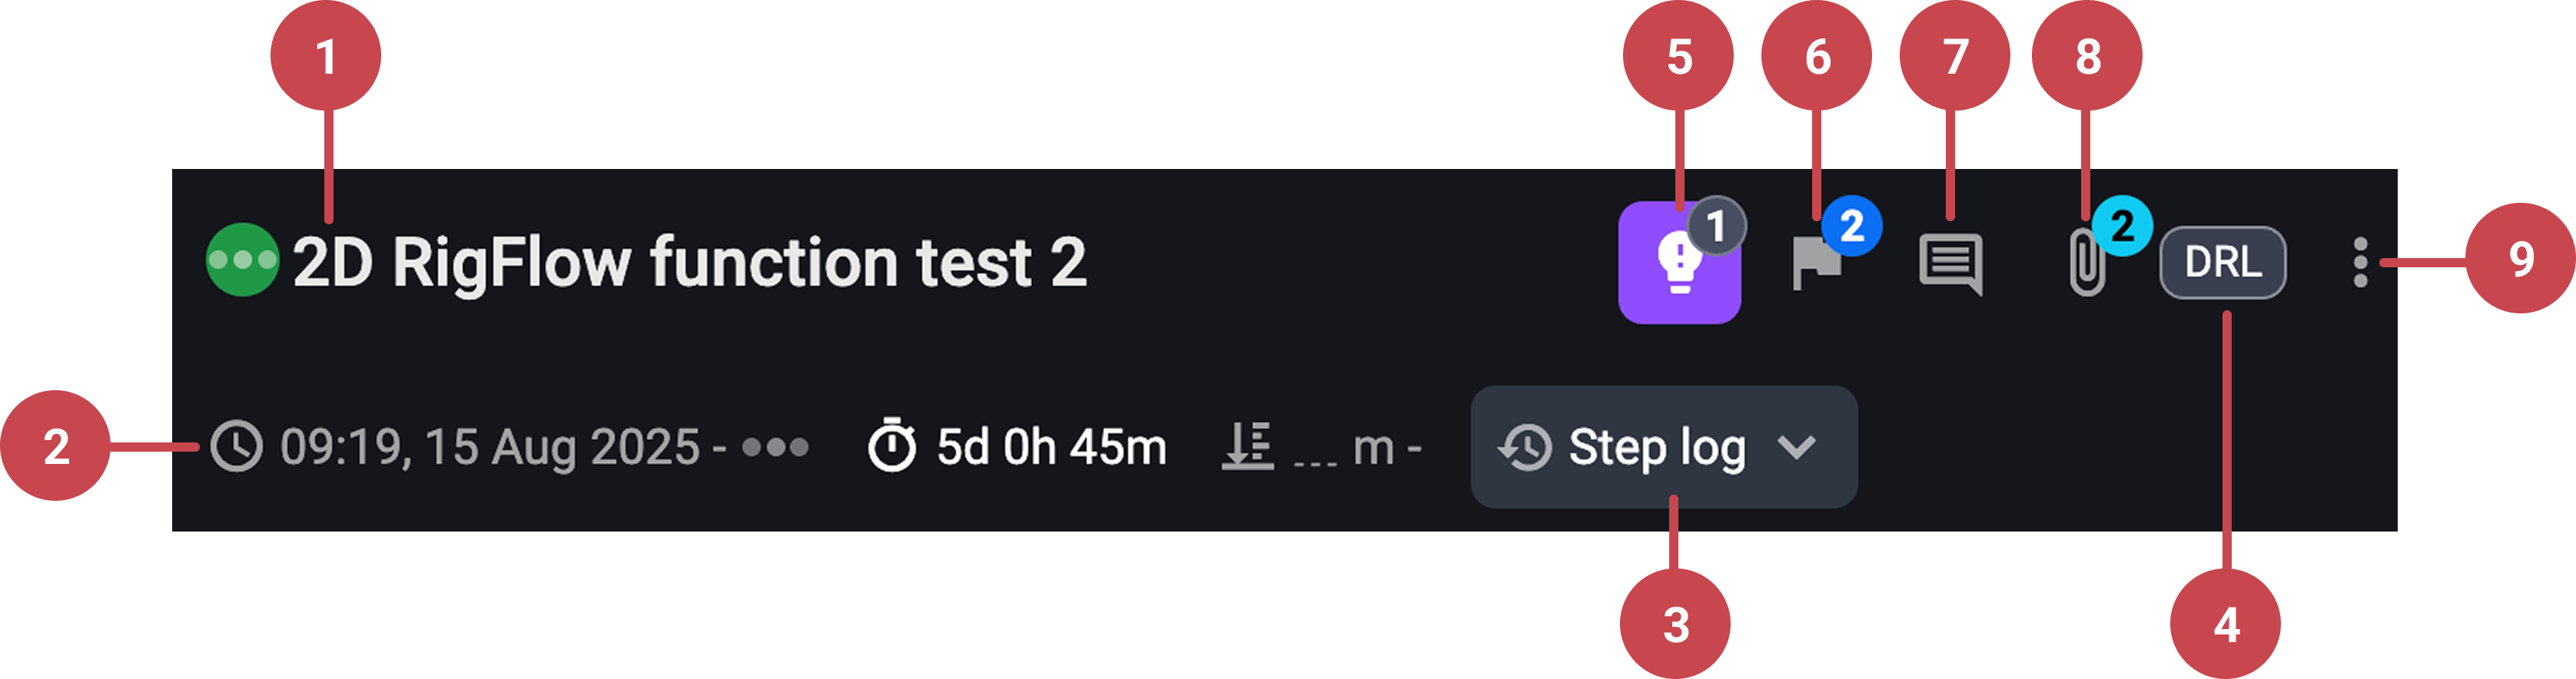Image resolution: width=2576 pixels, height=679 pixels.
Task: Click the red callout marker numbered 9
Action: pos(2520,259)
